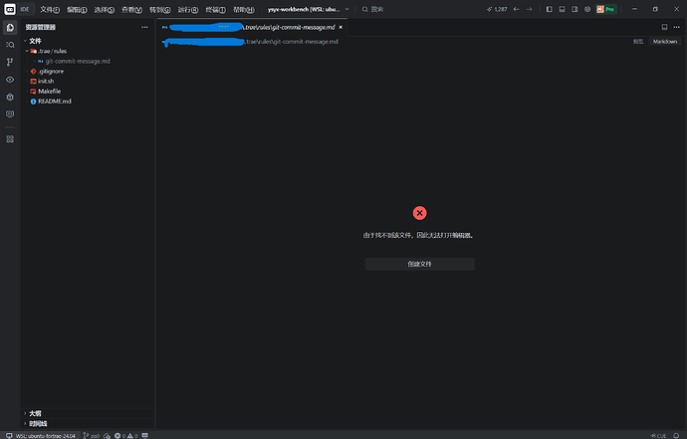Change the Markdown language mode
Screen dimensions: 687x439
[665, 42]
